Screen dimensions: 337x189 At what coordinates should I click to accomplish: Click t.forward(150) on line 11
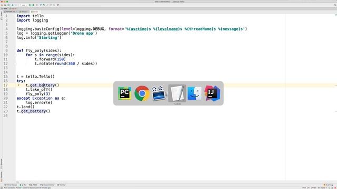pyautogui.click(x=50, y=59)
